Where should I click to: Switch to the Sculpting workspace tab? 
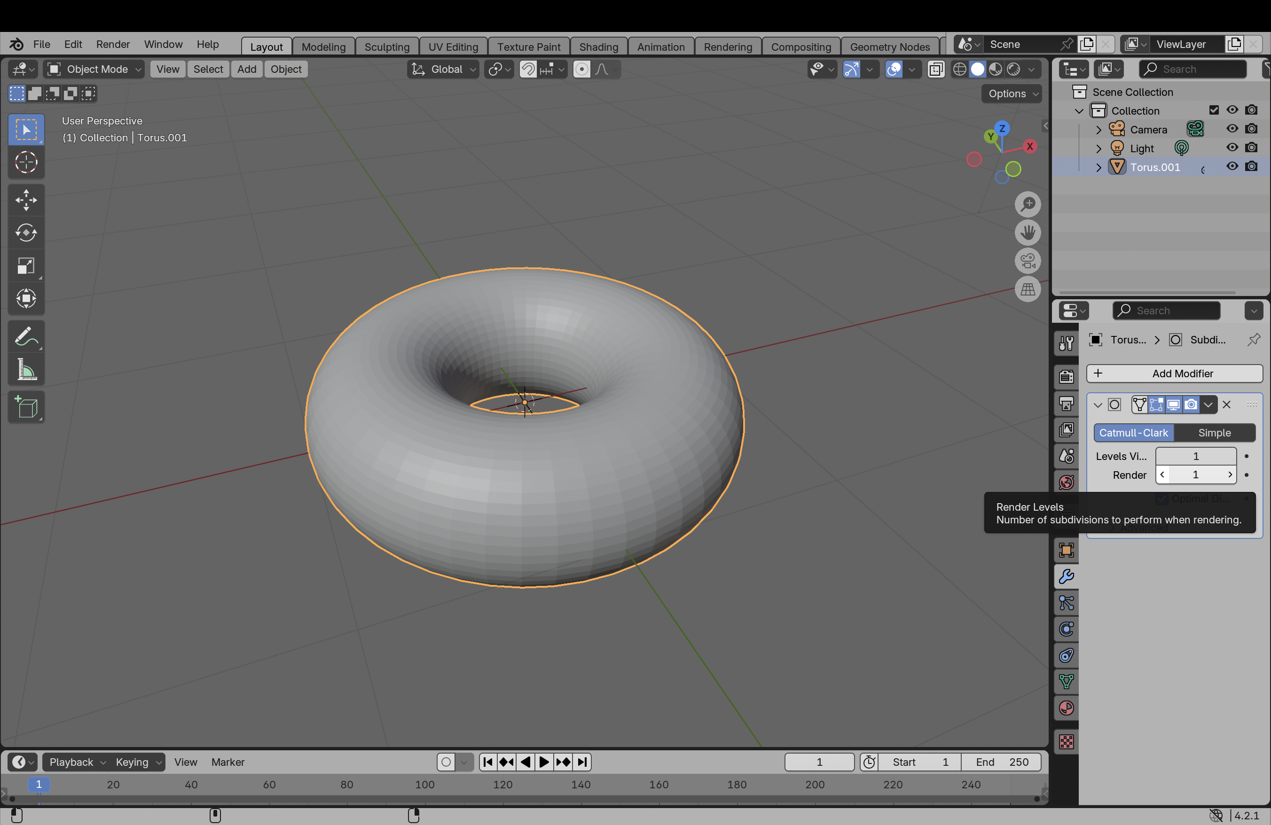point(387,47)
